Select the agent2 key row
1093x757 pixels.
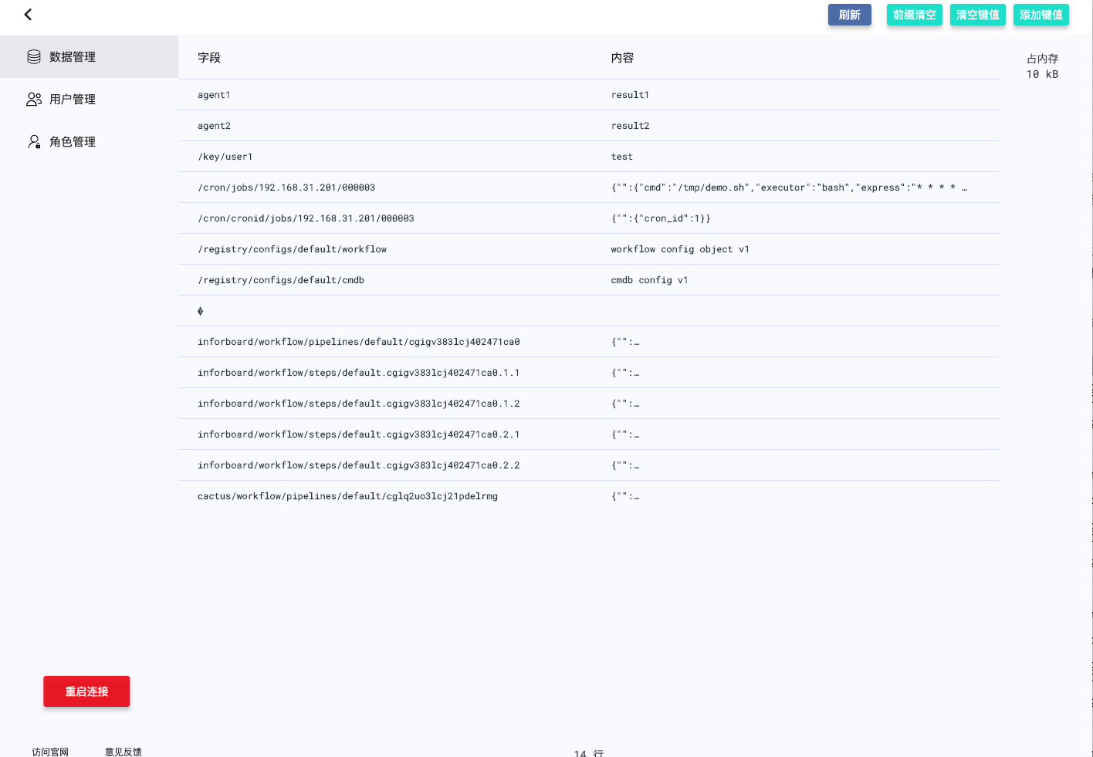589,126
